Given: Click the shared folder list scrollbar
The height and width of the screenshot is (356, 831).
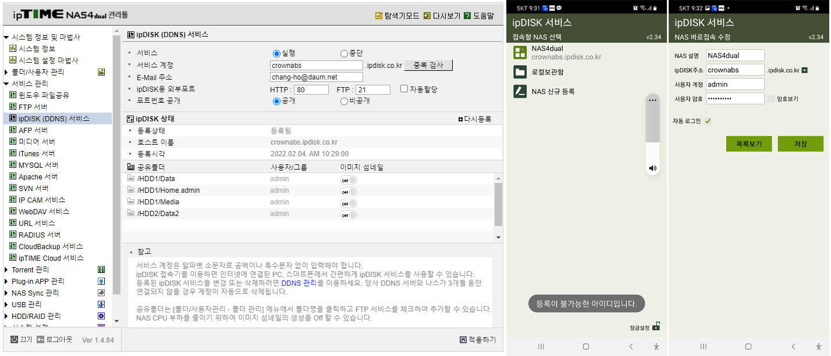Looking at the screenshot, I should click(x=498, y=204).
